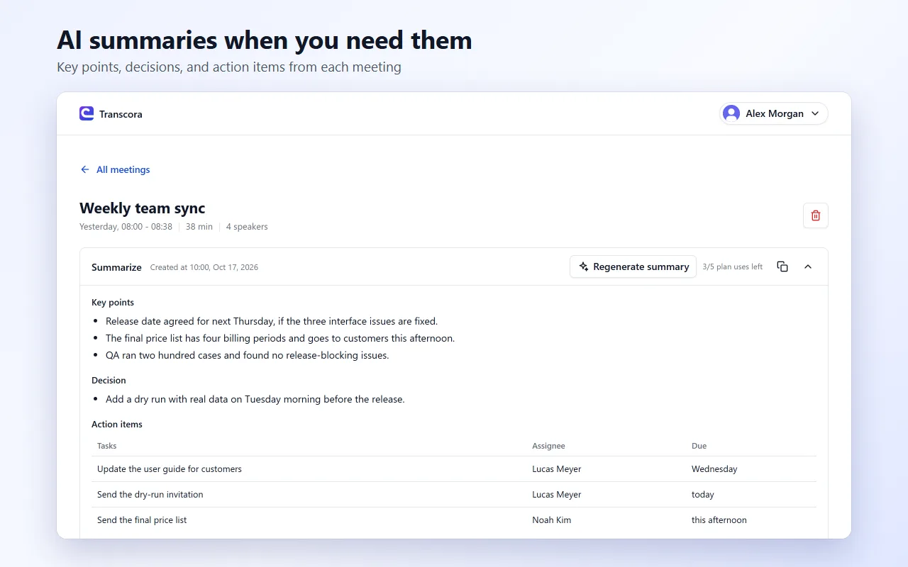Select the Due column header
Image resolution: width=908 pixels, height=567 pixels.
point(699,446)
